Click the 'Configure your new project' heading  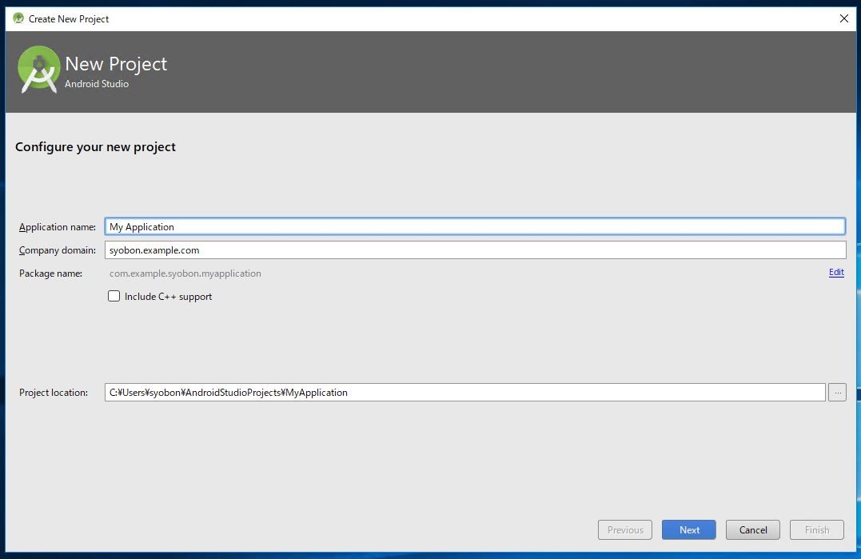tap(96, 147)
